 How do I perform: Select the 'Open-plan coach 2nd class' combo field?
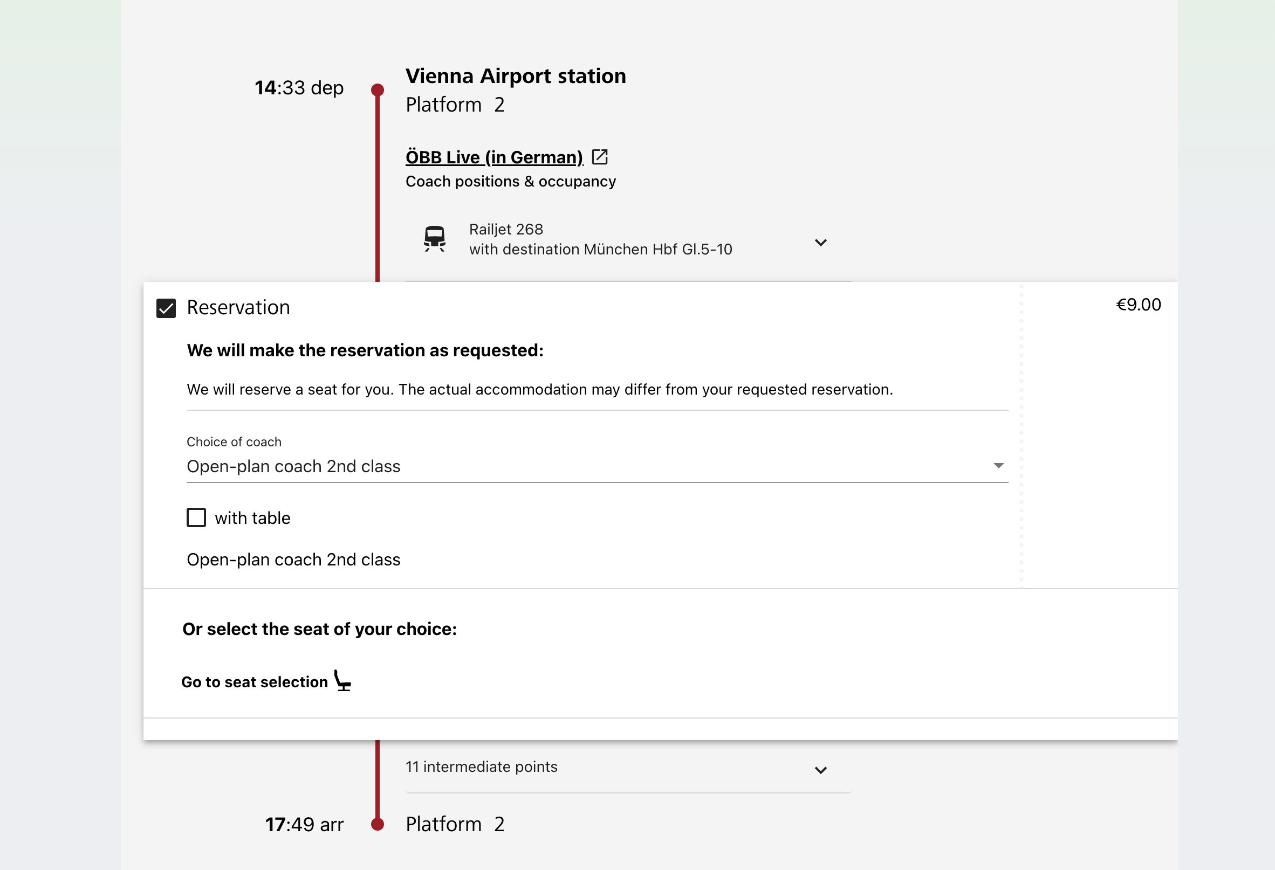point(598,466)
